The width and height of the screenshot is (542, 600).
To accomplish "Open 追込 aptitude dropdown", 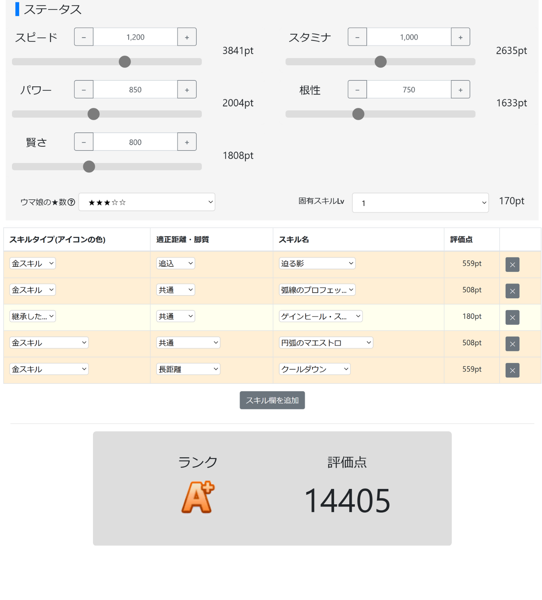I will [x=176, y=263].
